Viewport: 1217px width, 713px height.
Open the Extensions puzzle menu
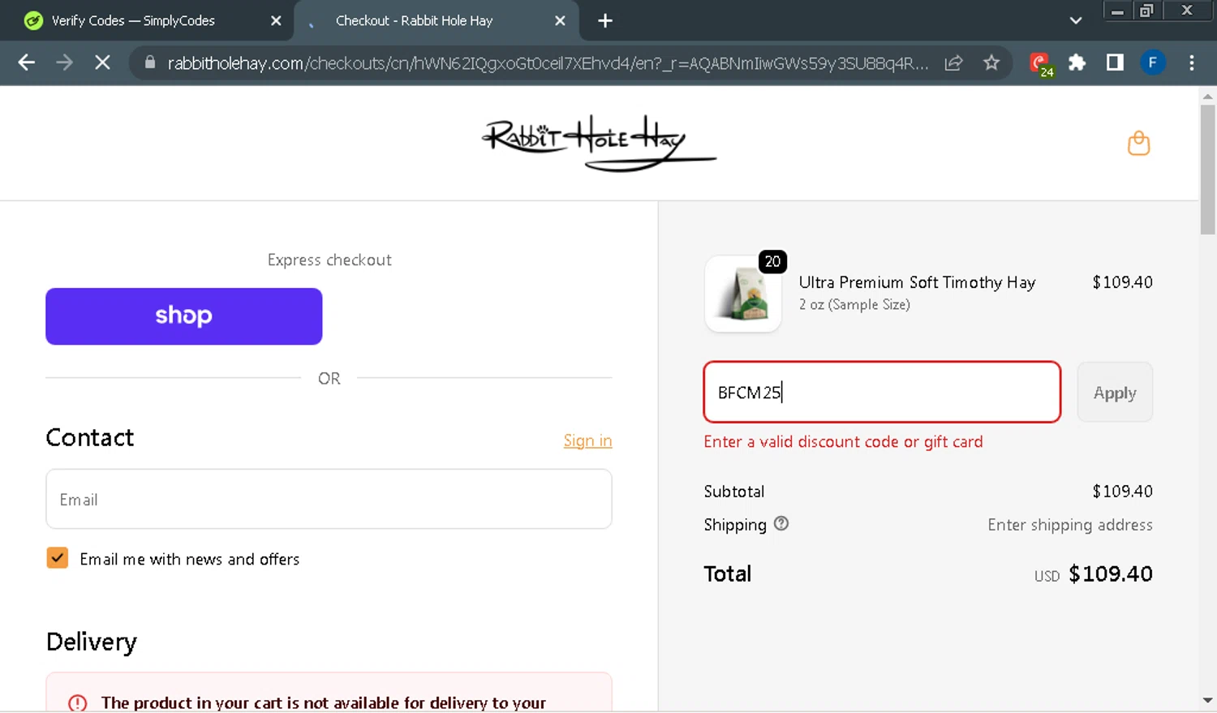1077,62
